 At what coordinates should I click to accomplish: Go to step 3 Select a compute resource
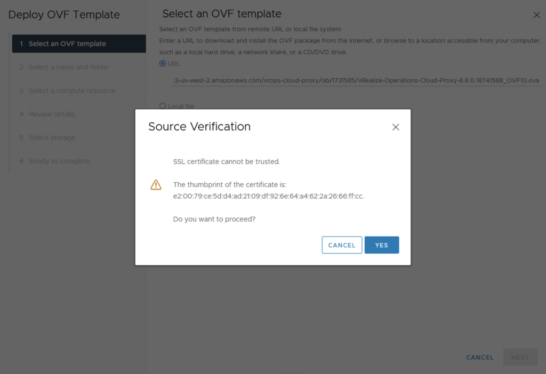pos(71,91)
